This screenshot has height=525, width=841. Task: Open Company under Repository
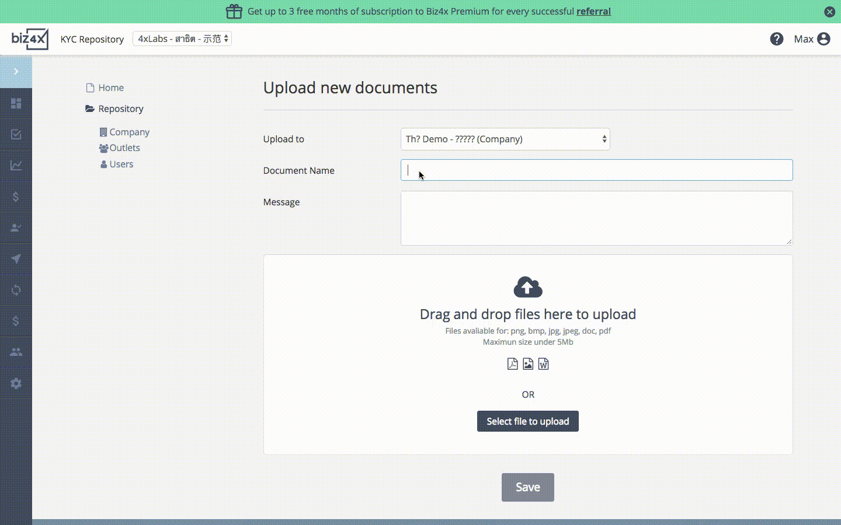(x=124, y=132)
